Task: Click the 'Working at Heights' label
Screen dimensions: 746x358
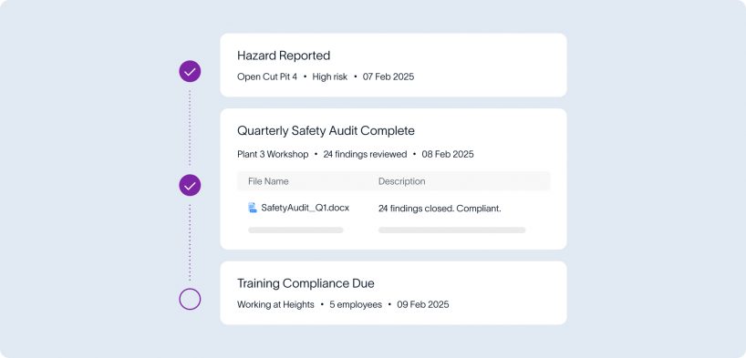Action: click(275, 304)
